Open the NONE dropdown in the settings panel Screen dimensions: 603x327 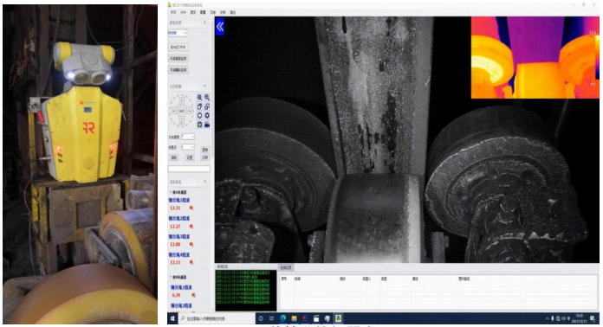point(178,33)
